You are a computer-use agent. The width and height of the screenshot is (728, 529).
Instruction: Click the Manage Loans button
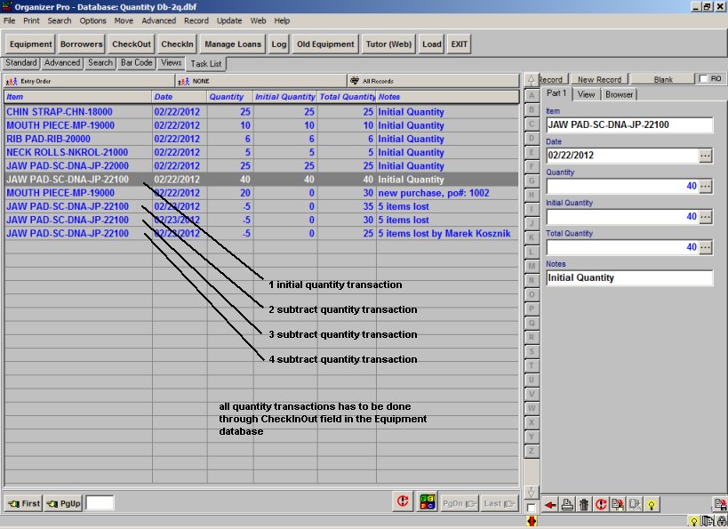pyautogui.click(x=232, y=44)
